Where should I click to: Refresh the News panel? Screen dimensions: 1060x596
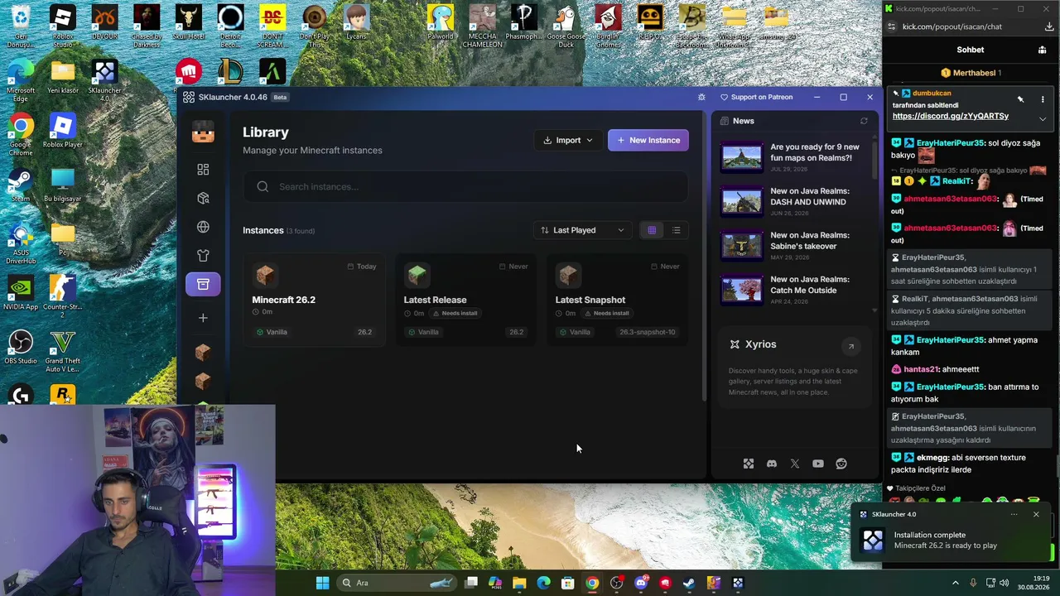click(x=864, y=121)
